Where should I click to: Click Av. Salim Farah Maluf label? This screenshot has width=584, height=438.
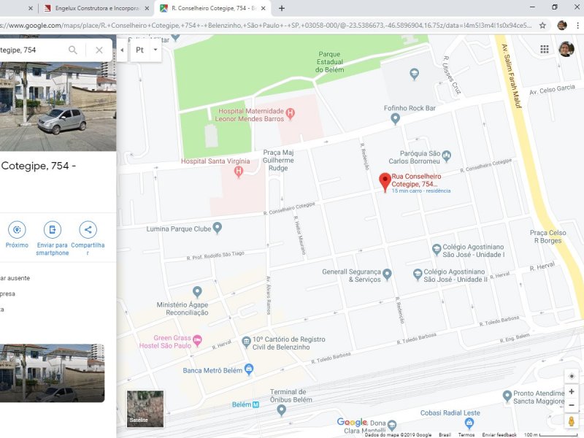pyautogui.click(x=512, y=76)
